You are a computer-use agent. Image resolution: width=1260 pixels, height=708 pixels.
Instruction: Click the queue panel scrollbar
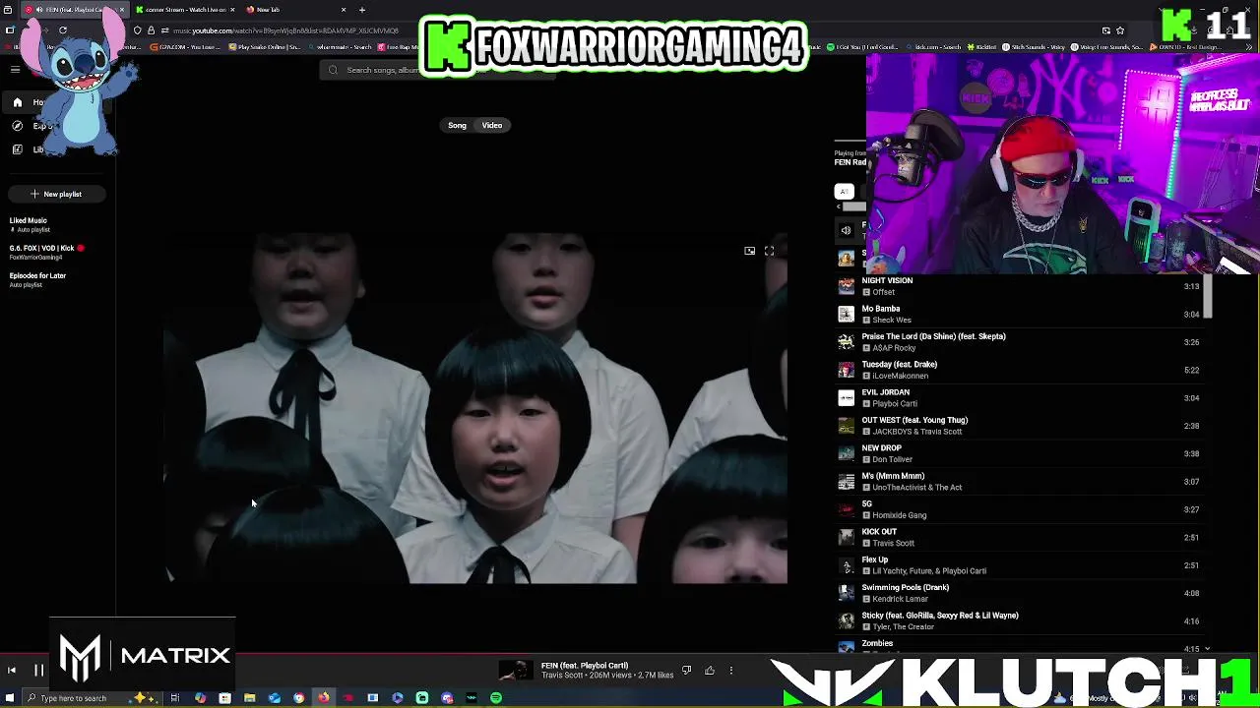click(1208, 297)
